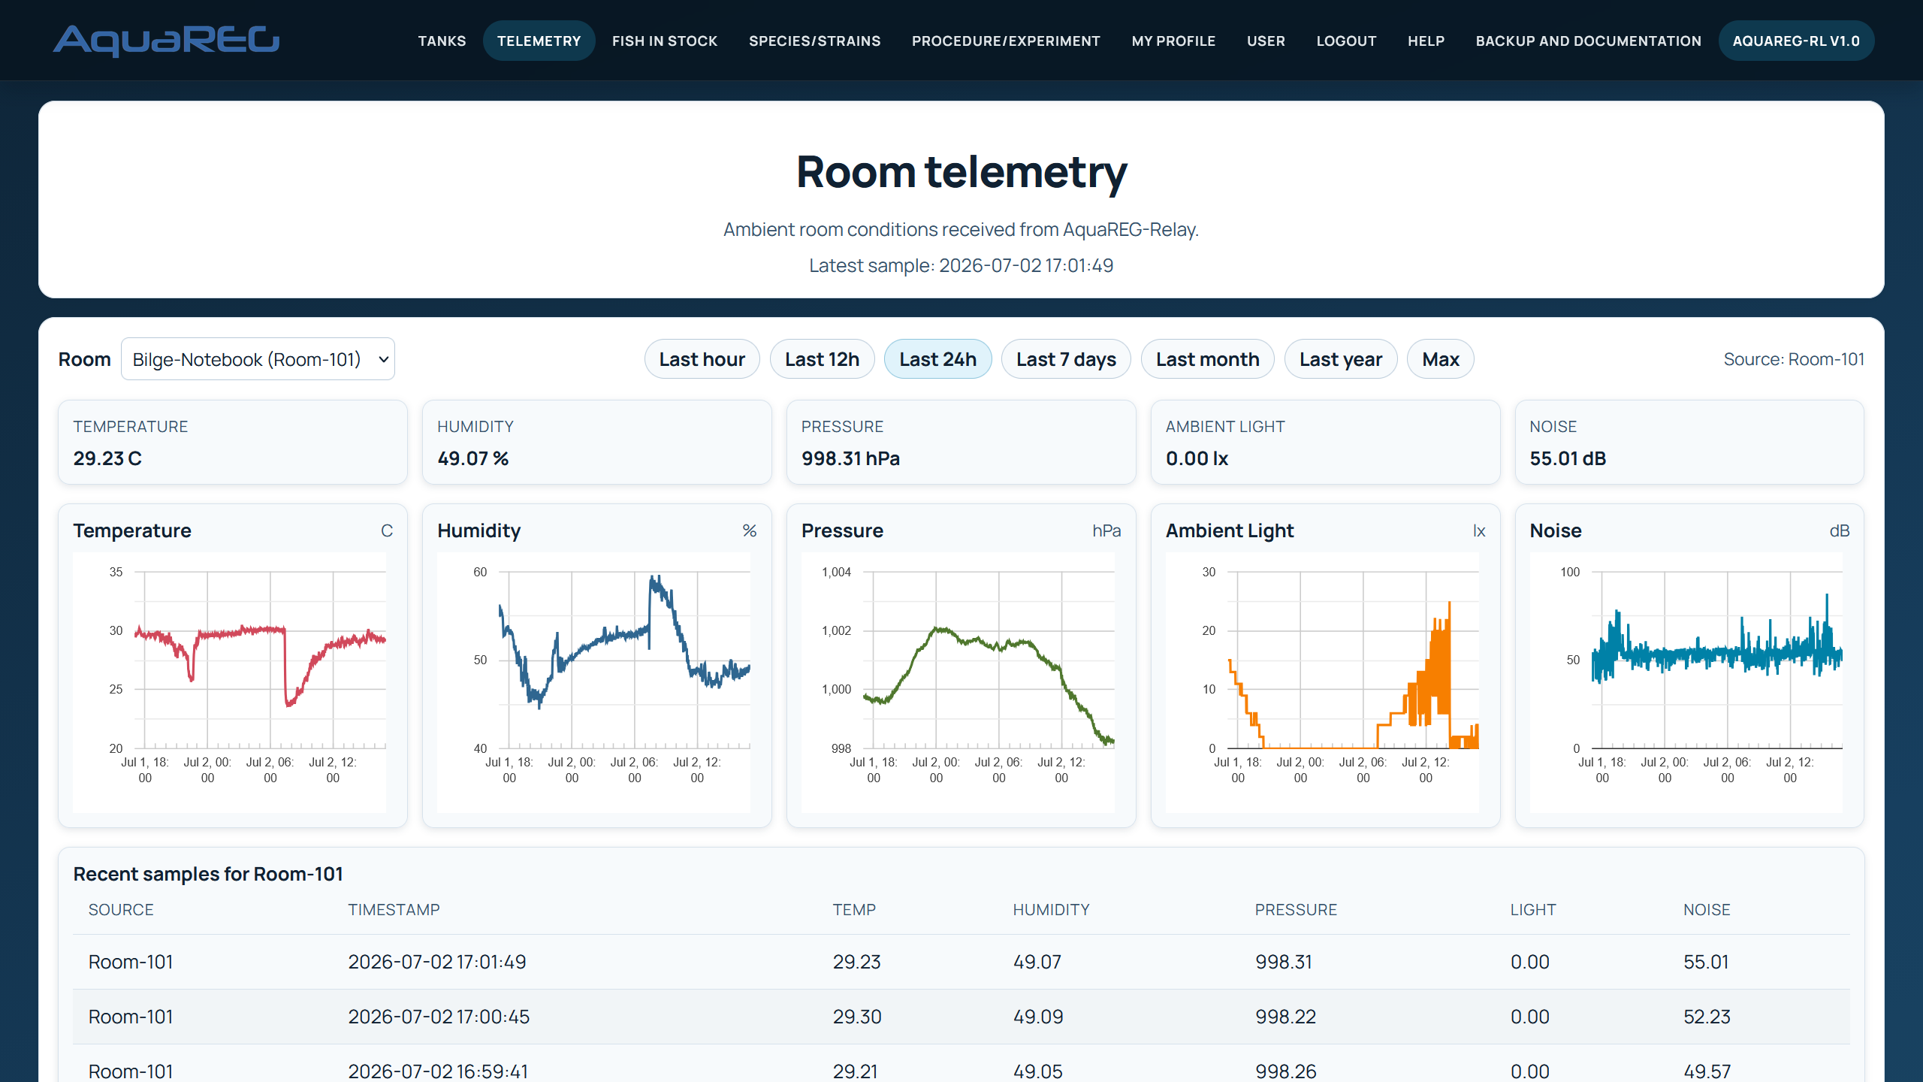Open the Room selector dropdown

(258, 359)
